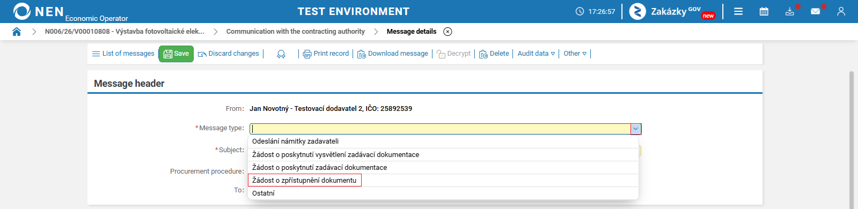Click the TEST ENVIRONMENT banner text
This screenshot has height=209, width=858.
pos(354,11)
